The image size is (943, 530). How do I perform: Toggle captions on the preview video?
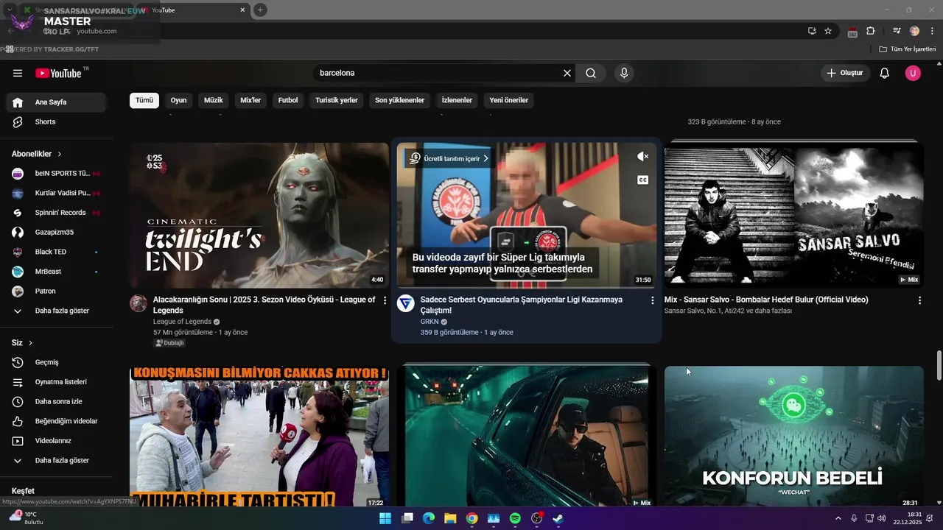point(642,180)
